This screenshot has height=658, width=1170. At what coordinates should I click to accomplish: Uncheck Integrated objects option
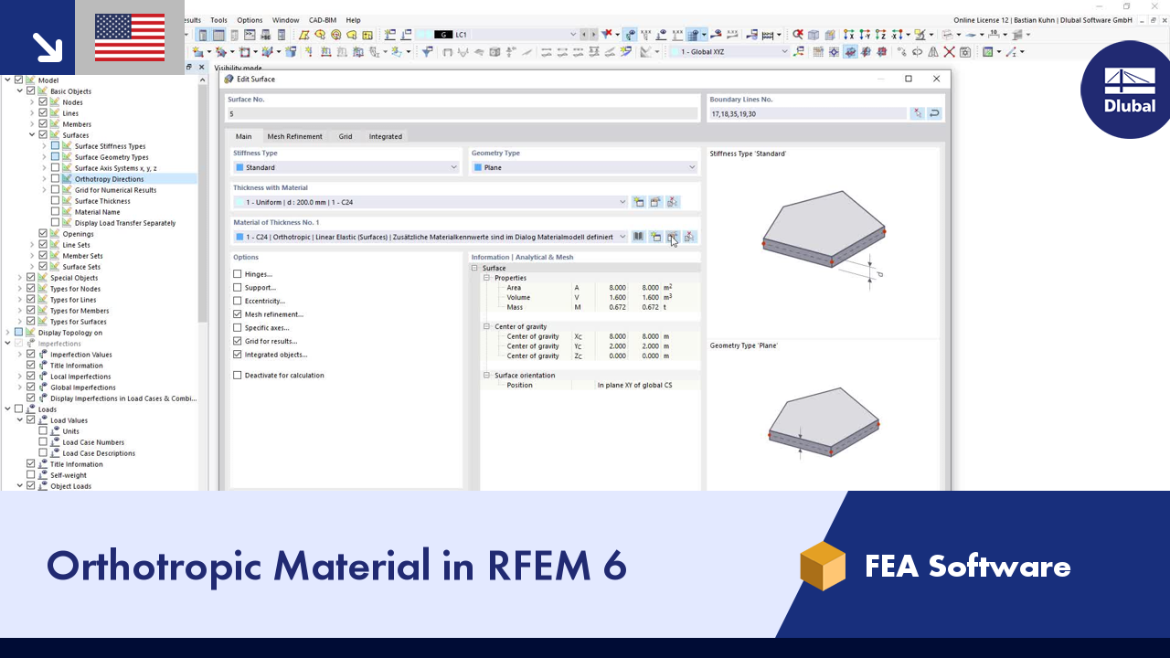coord(238,355)
